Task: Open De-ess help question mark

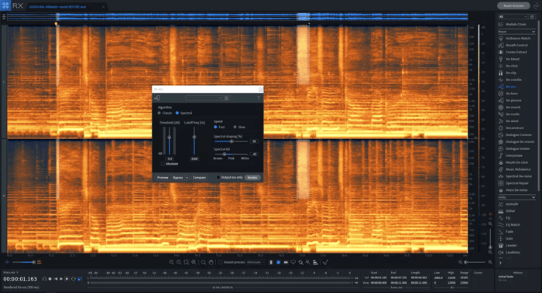Action: coord(258,98)
